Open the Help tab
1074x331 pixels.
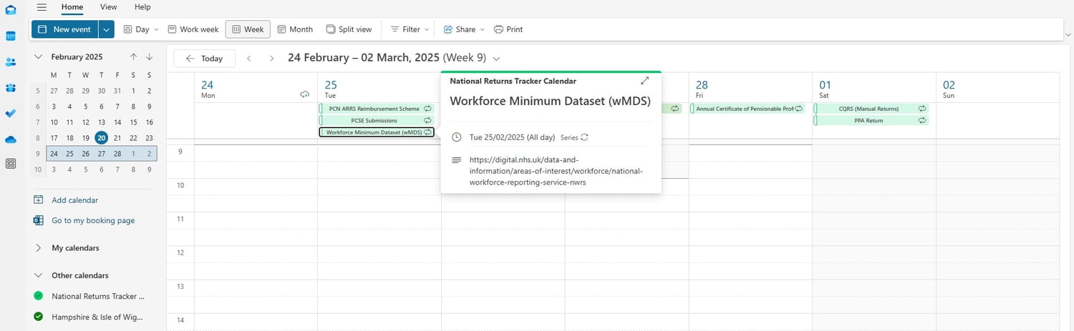[142, 7]
